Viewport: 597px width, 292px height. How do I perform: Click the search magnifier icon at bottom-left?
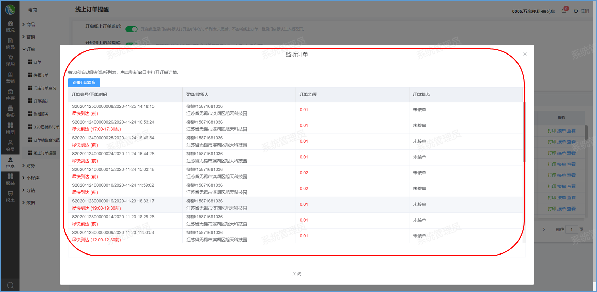click(x=10, y=285)
